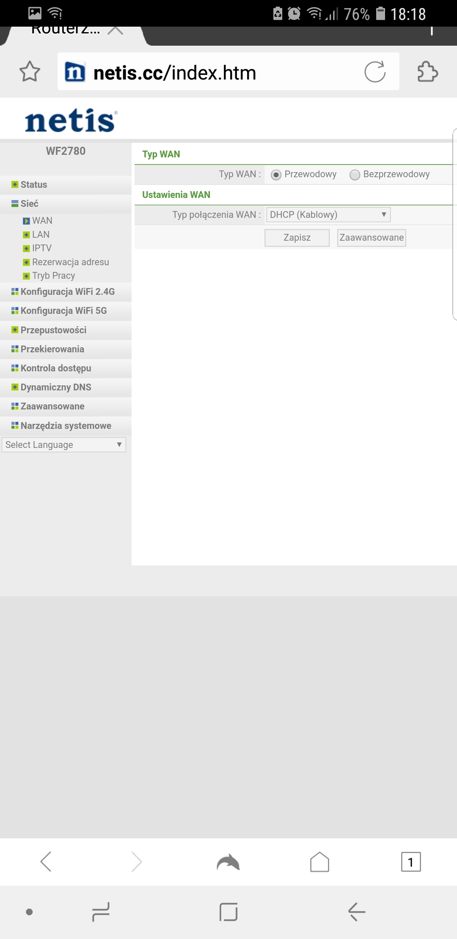This screenshot has height=939, width=457.
Task: Tap the Dolphin browser menu icon
Action: point(228,862)
